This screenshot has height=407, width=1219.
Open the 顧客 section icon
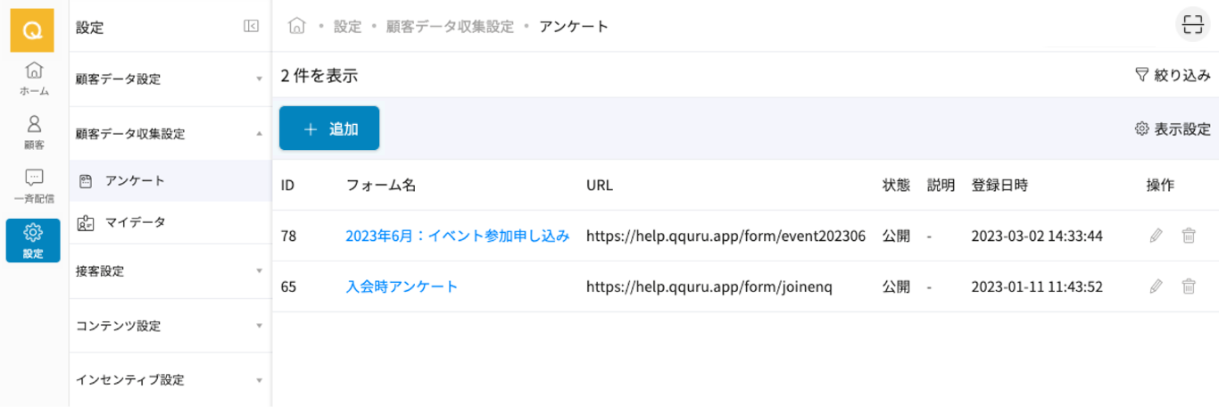click(33, 132)
